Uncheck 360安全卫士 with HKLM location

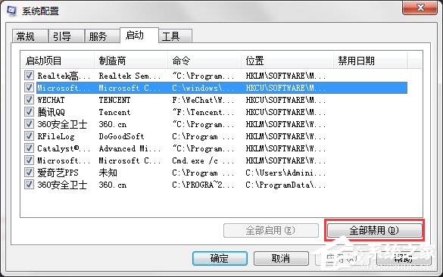[29, 124]
